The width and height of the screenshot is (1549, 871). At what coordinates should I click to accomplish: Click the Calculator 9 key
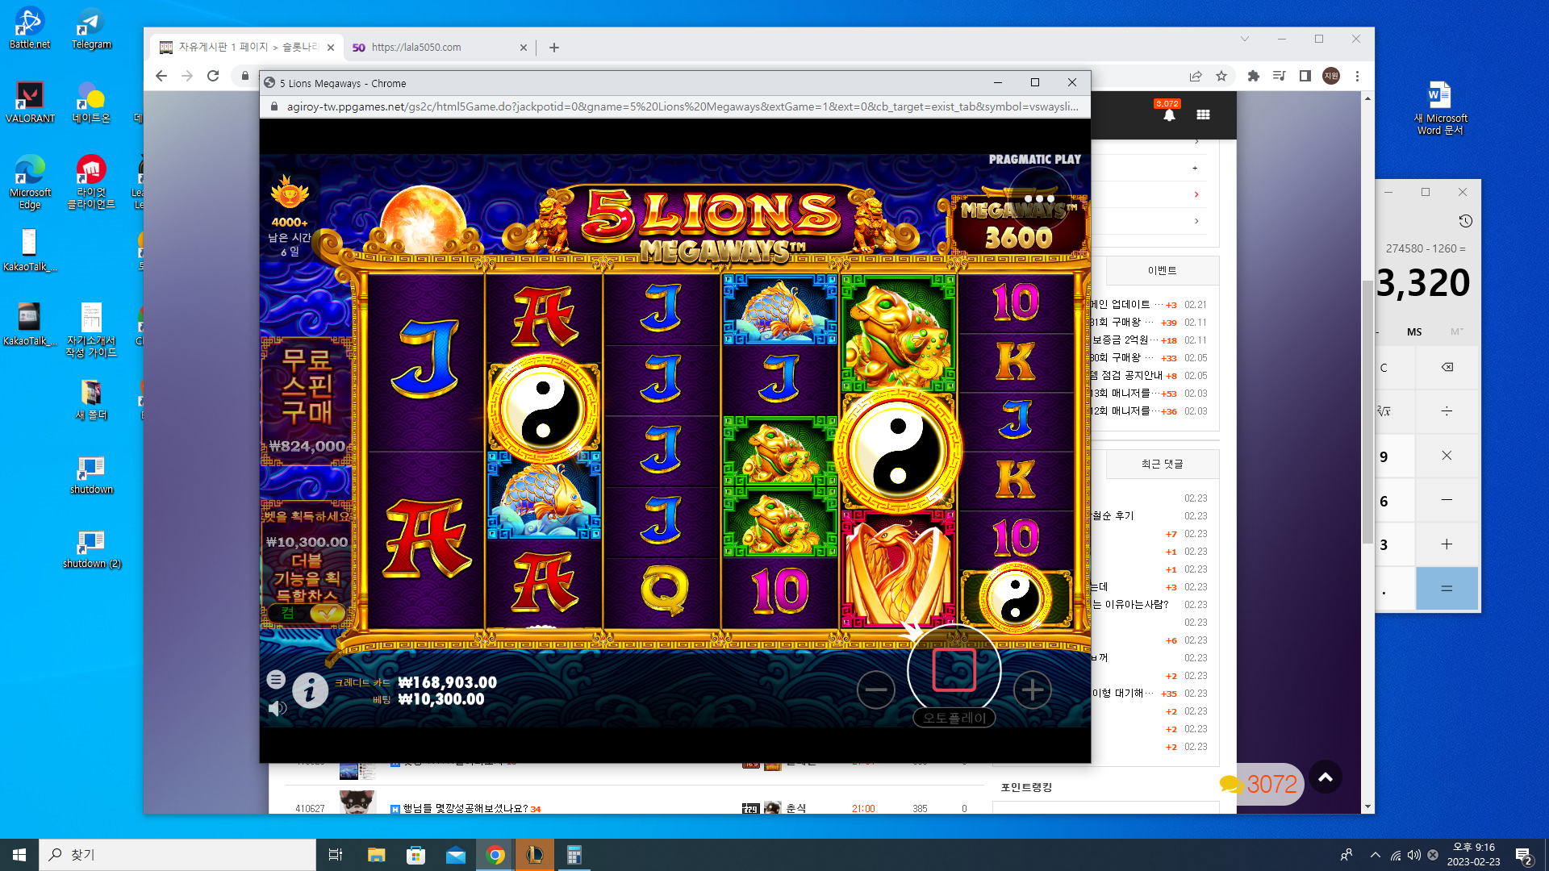point(1396,456)
